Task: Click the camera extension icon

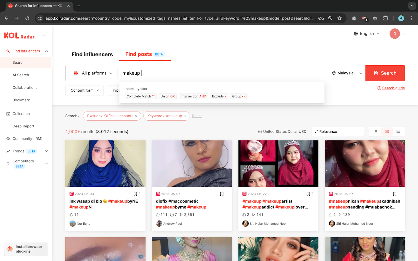Action: pyautogui.click(x=354, y=18)
